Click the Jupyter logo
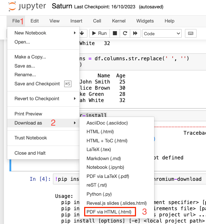Screen dimensions: 206x224 pyautogui.click(x=27, y=7)
